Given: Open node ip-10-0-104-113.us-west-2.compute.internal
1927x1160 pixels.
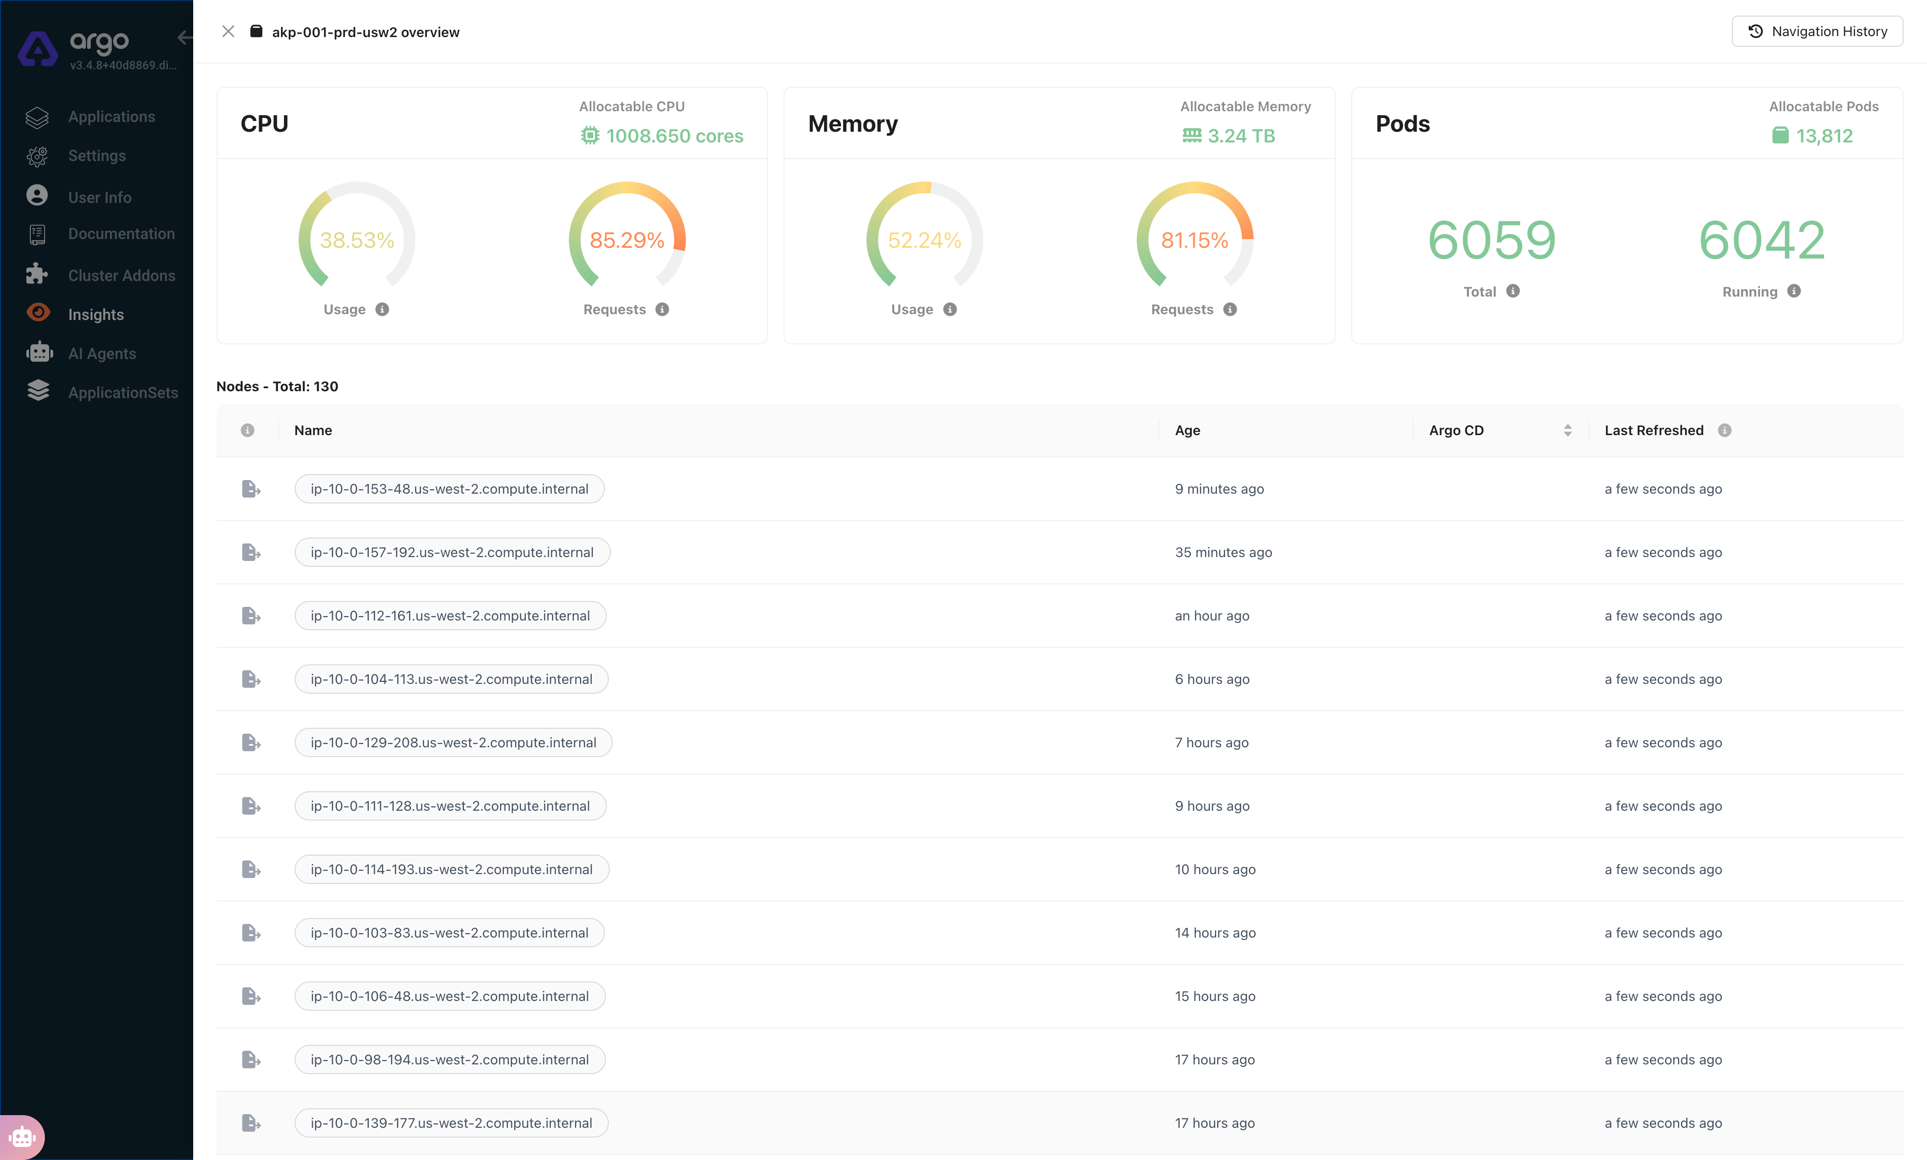Looking at the screenshot, I should (451, 679).
